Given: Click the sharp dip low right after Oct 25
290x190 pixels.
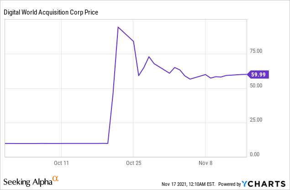Looking at the screenshot, I should [x=139, y=75].
